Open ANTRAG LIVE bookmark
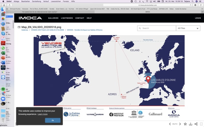The width and height of the screenshot is (204, 127). (163, 9)
